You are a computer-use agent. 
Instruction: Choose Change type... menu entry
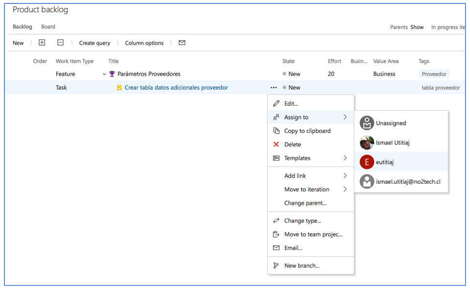point(311,220)
